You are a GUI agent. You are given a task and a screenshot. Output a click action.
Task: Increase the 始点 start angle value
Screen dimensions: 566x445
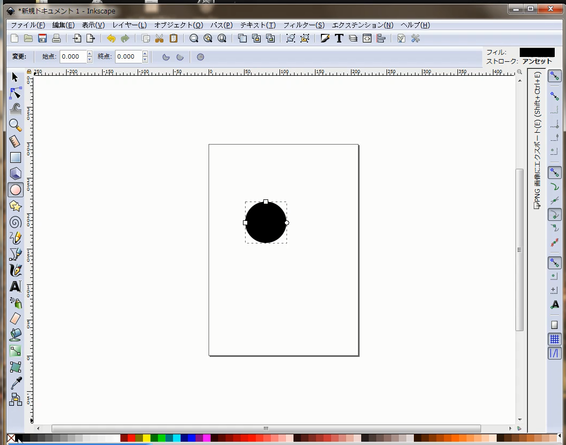point(89,54)
